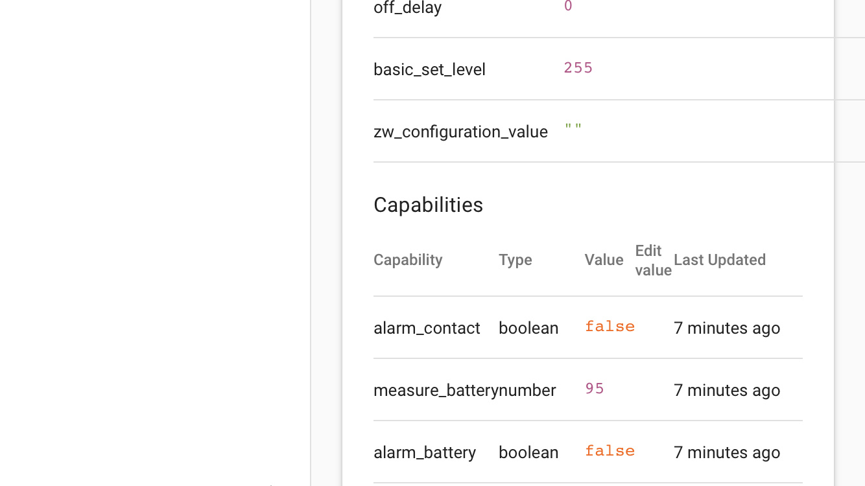Select the zw_configuration_value setting label
Image resolution: width=865 pixels, height=486 pixels.
[460, 132]
